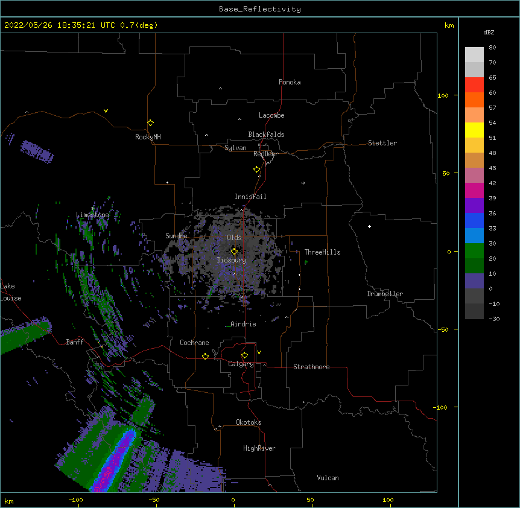Select the green swatch between 30 and 20
Viewport: 520px width, 508px height.
tap(474, 251)
